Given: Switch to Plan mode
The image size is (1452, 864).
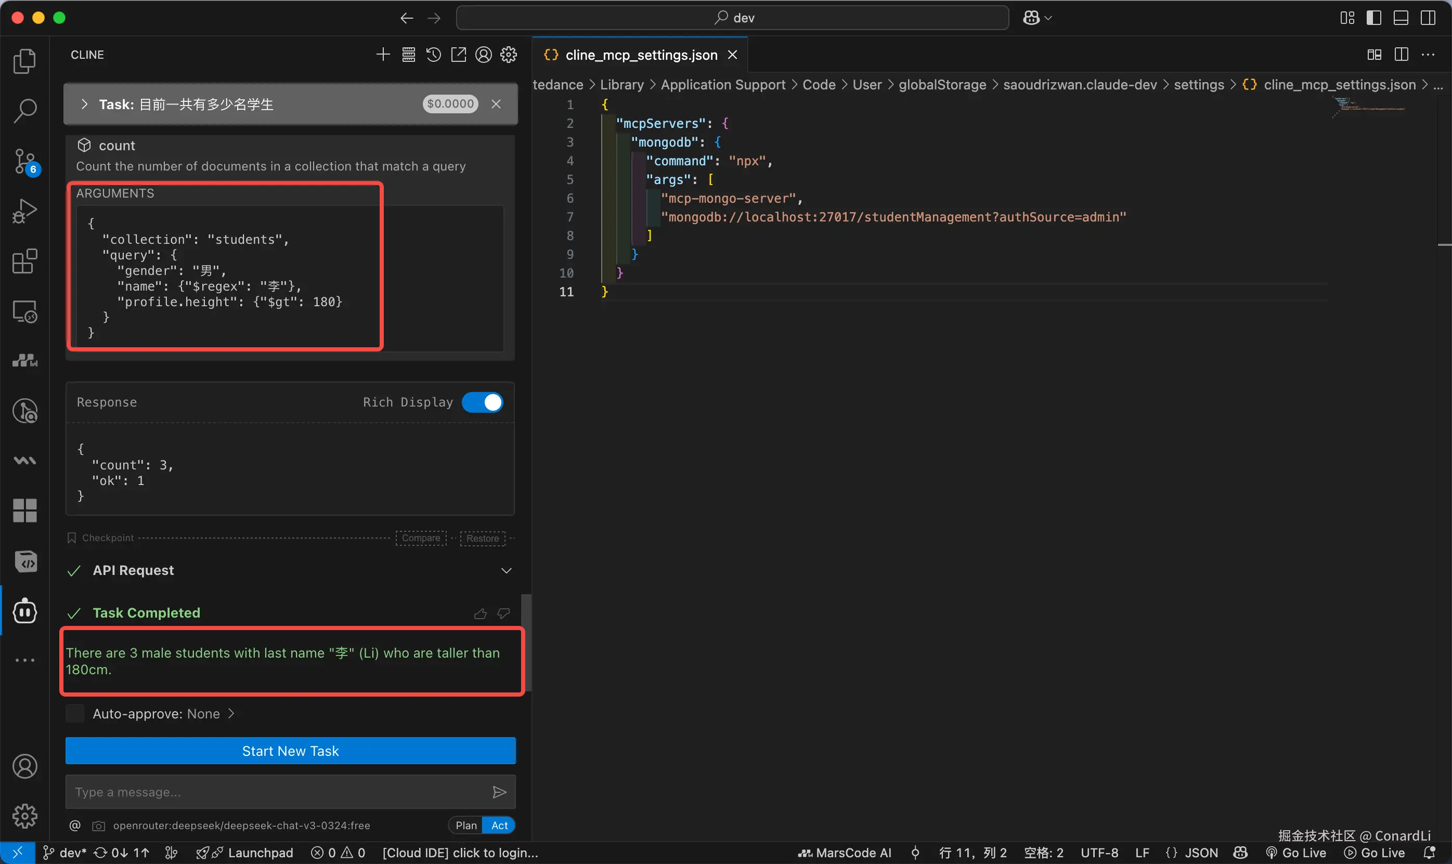Looking at the screenshot, I should pyautogui.click(x=465, y=825).
